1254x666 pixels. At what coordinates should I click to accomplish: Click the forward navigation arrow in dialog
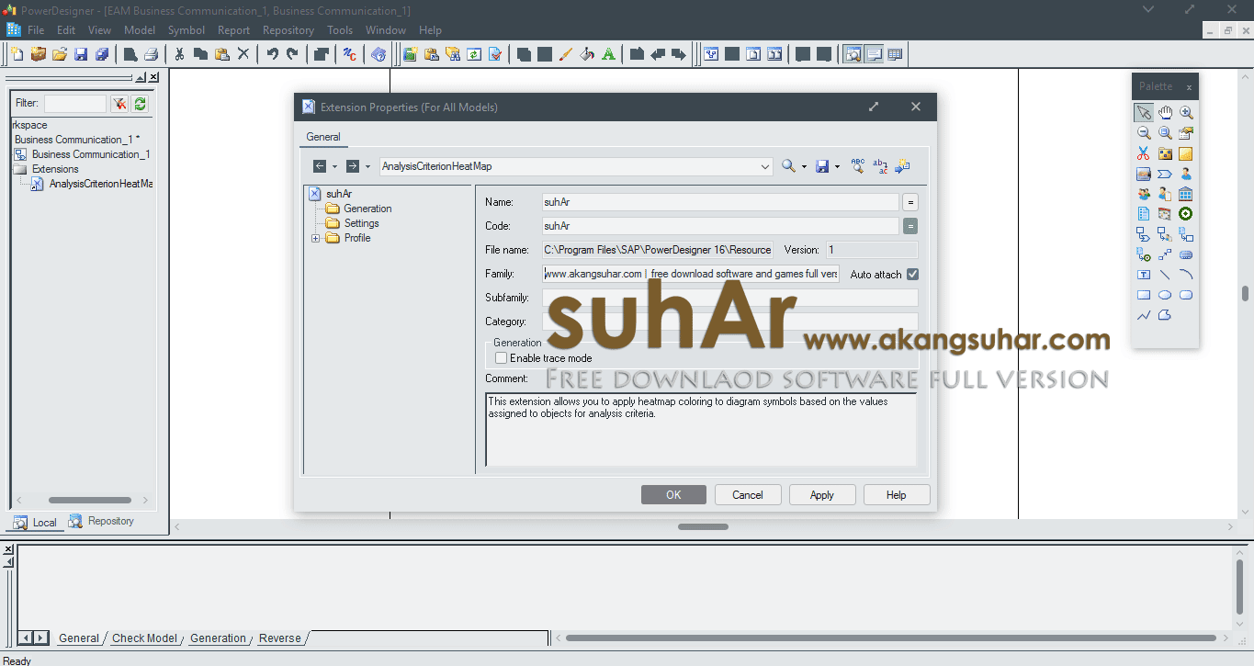pos(353,166)
